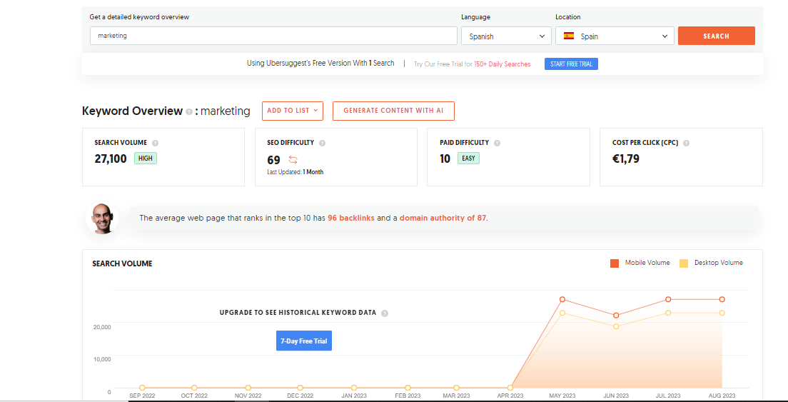Click the Mobile Volume legend label

click(647, 263)
